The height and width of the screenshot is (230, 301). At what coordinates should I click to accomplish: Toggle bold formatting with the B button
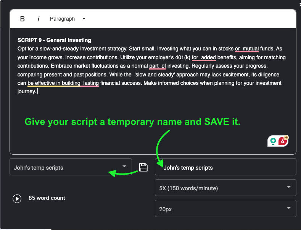coord(22,19)
